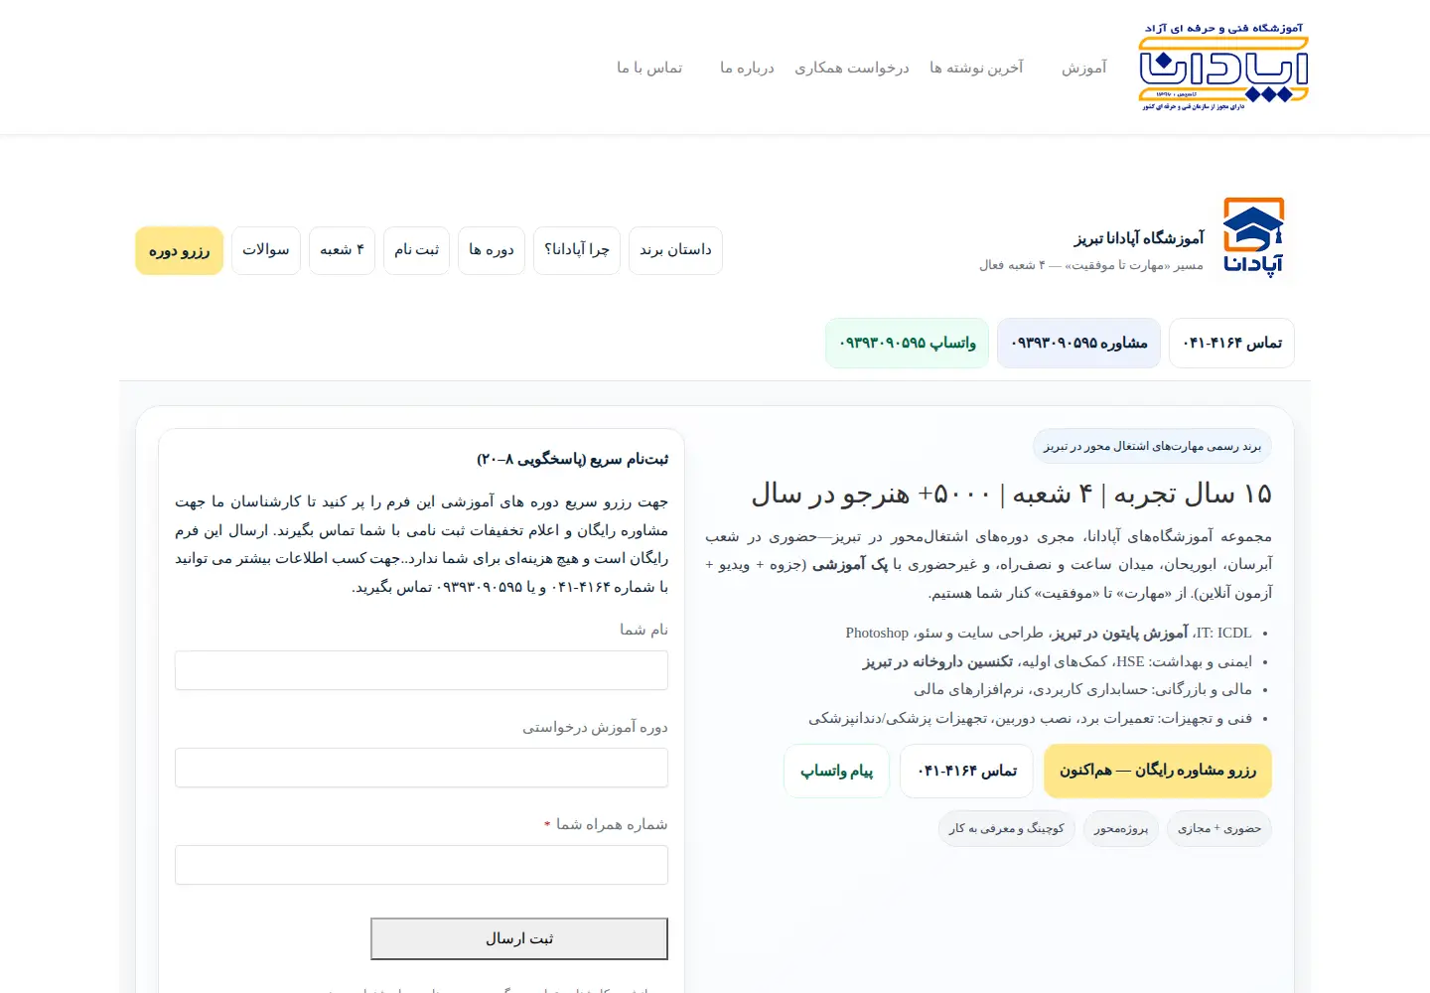Click the green واتساپ ۰۹۳۹۳۰۹۰۵۹۵ button
1430x993 pixels.
coord(908,343)
